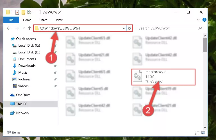This screenshot has height=140, width=216.
Task: Click the scroll down arrow
Action: point(205,128)
